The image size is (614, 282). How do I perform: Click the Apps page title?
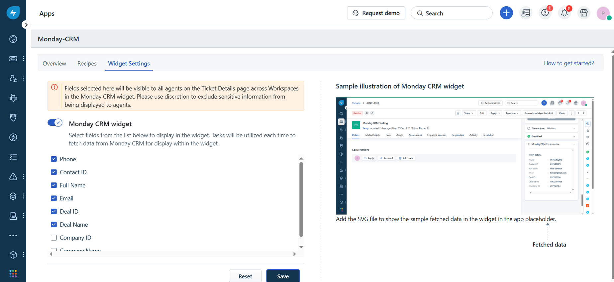point(47,13)
